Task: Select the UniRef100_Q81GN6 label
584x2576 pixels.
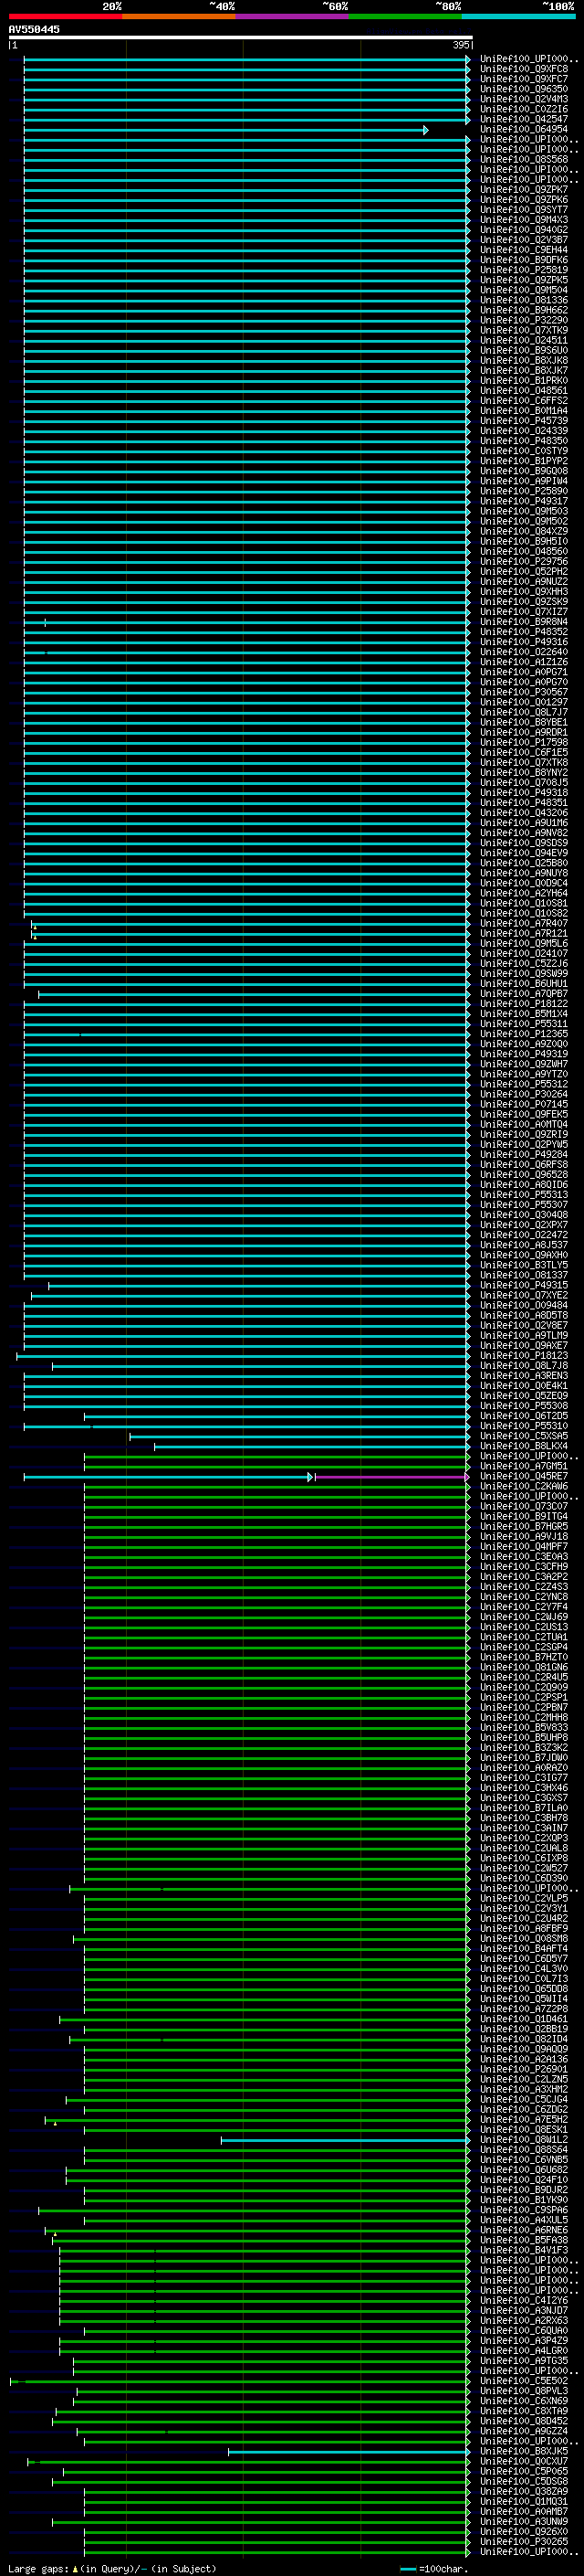Action: click(524, 1667)
